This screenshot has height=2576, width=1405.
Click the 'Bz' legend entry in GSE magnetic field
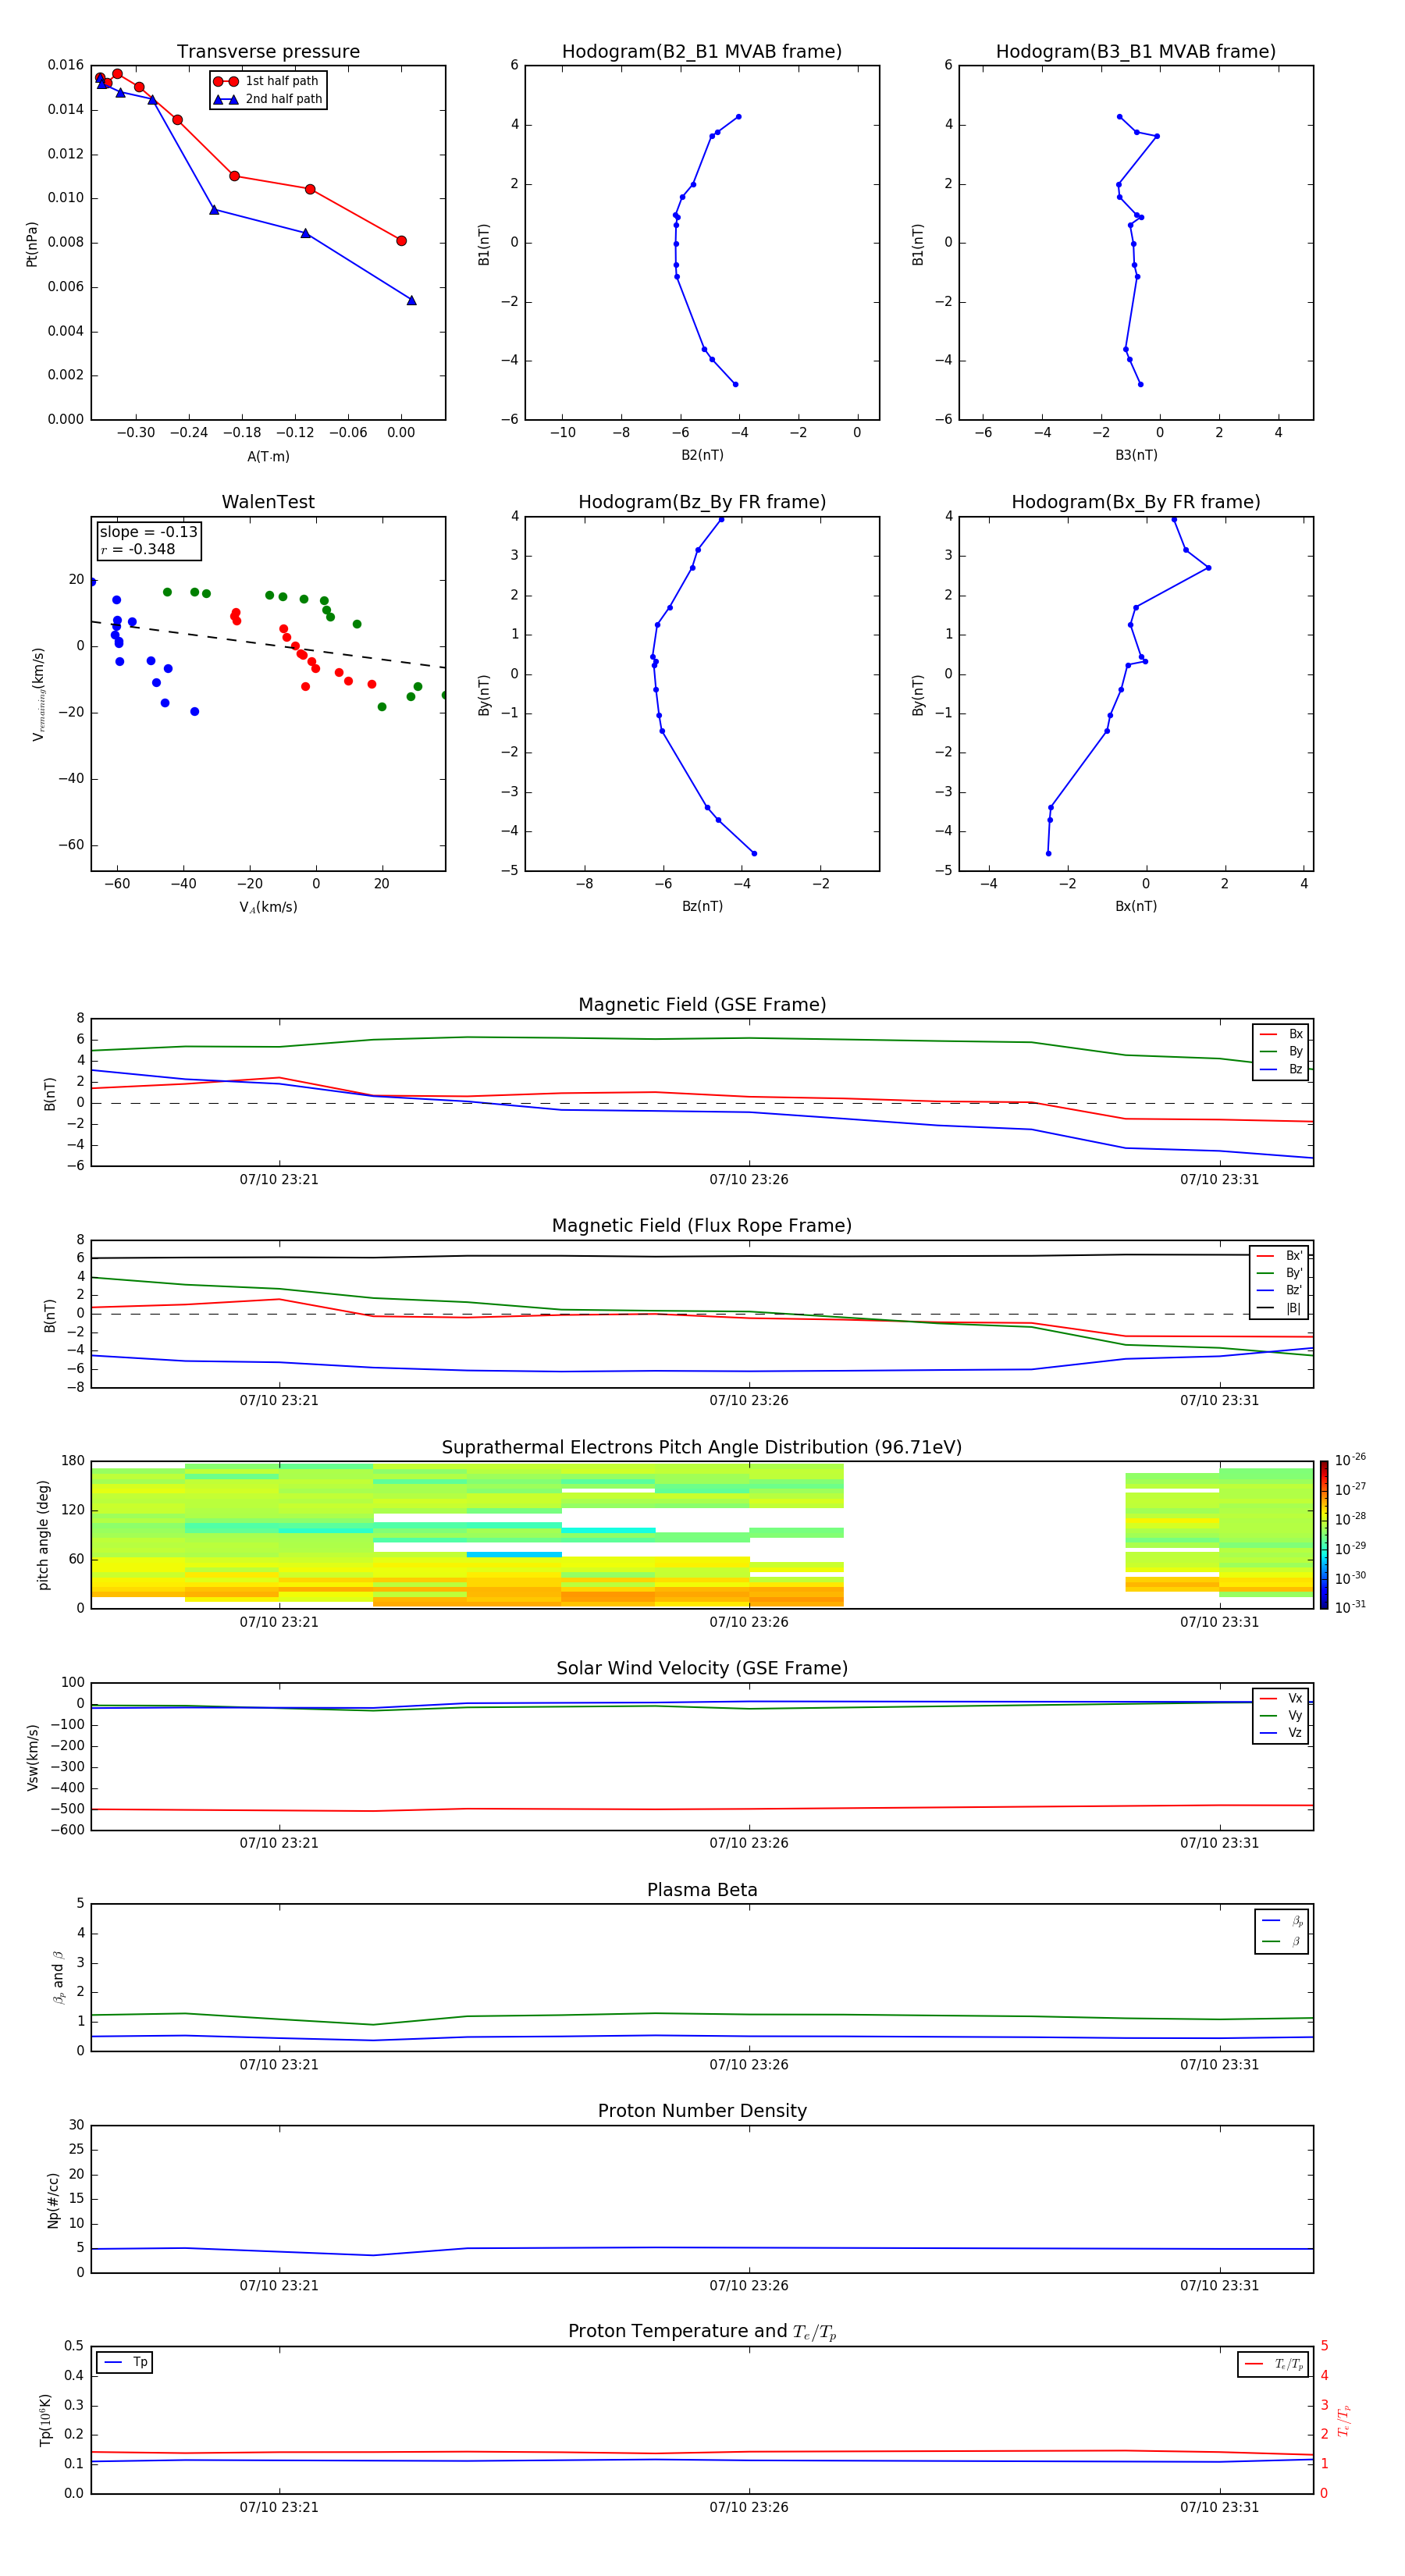pyautogui.click(x=1281, y=1069)
